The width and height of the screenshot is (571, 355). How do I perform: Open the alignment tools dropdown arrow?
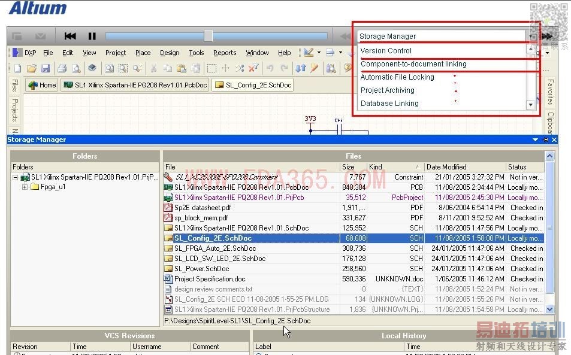pyautogui.click(x=340, y=53)
